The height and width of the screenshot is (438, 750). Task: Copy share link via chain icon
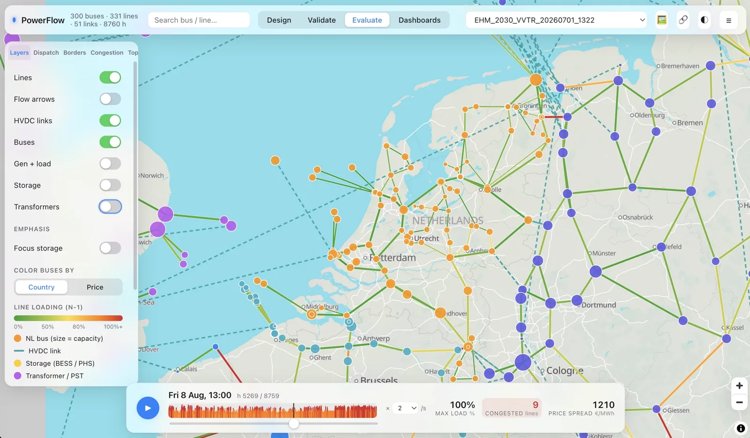683,20
